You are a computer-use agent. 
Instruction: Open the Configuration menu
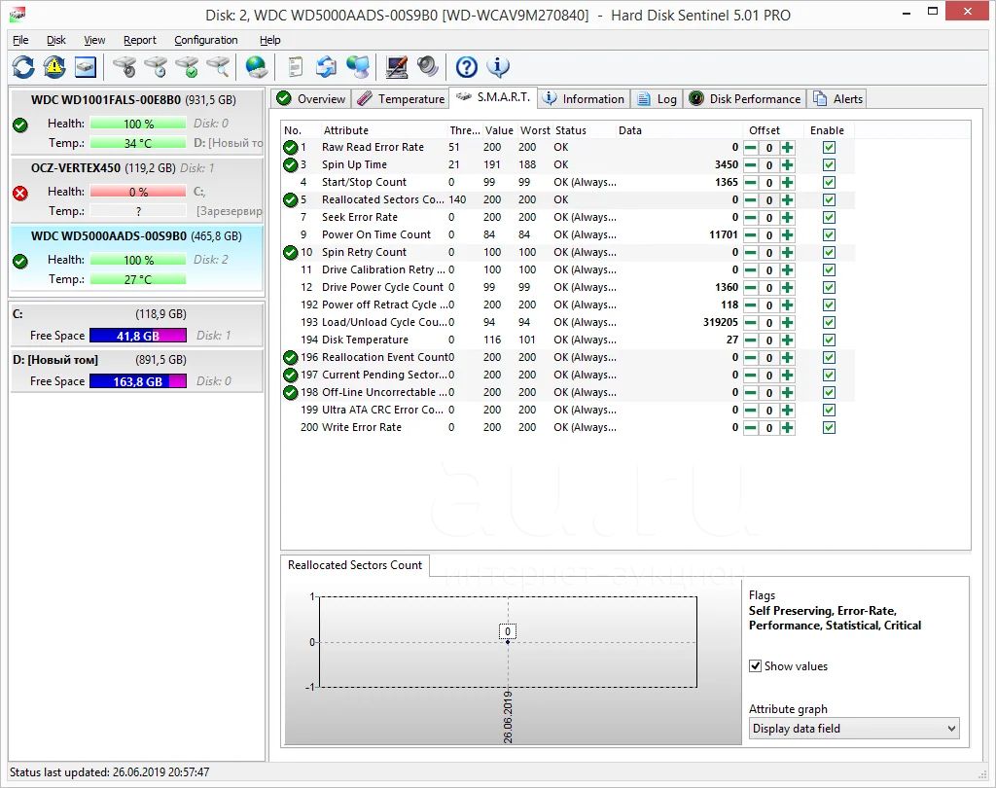tap(206, 40)
